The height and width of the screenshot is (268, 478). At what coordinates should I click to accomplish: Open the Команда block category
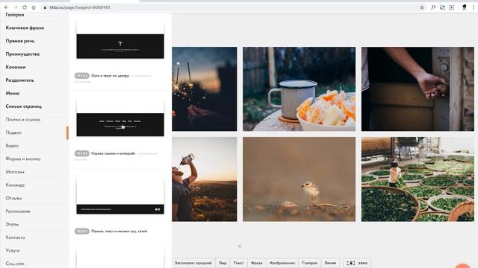[15, 185]
